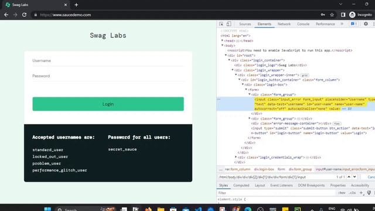This screenshot has height=211, width=375.
Task: Click the standard_user text
Action: [x=48, y=150]
